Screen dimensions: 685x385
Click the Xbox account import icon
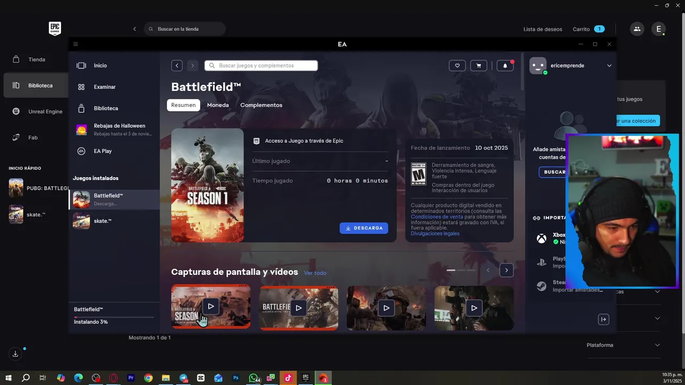(x=542, y=238)
